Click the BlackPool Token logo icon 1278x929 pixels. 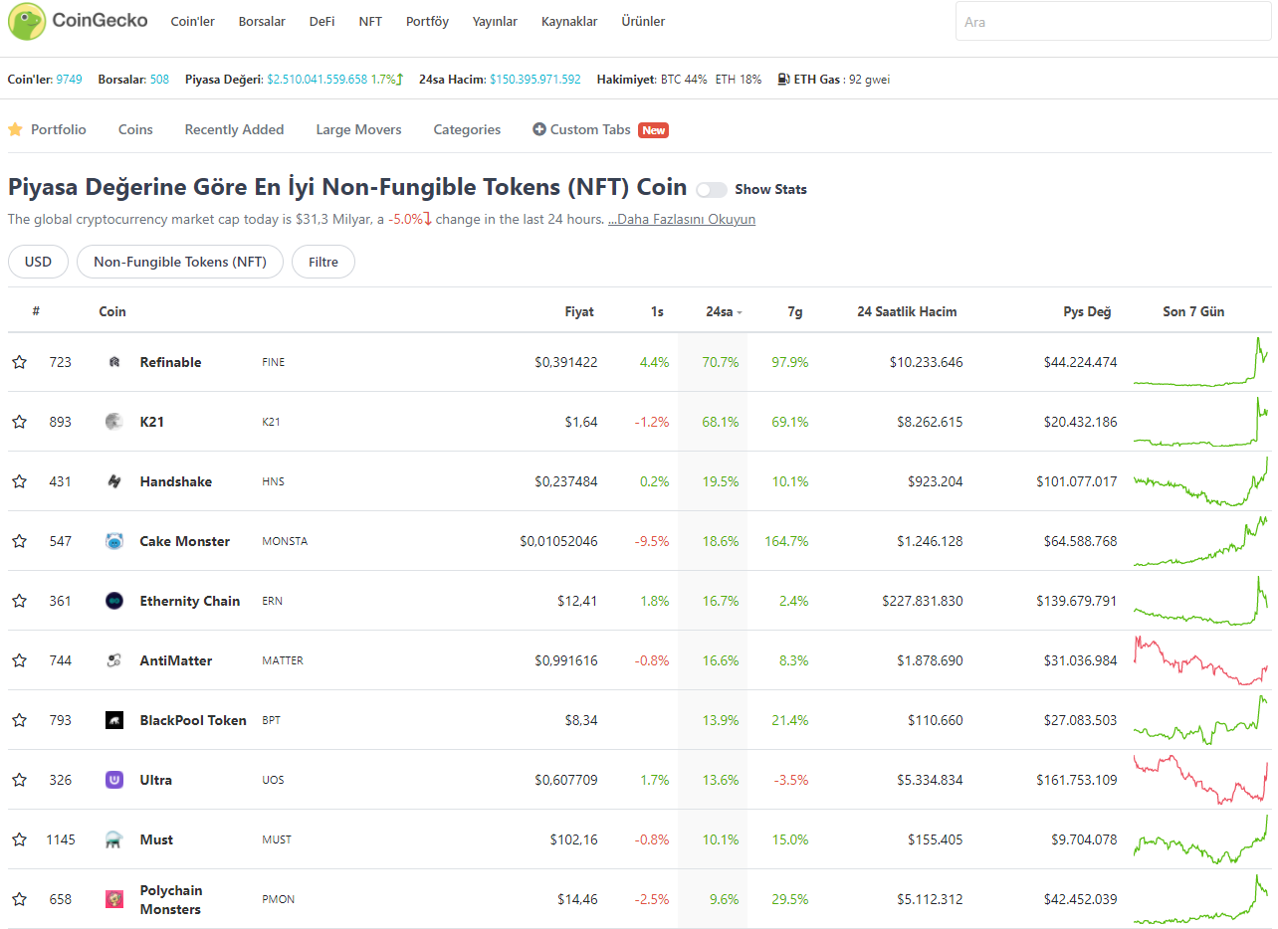tap(114, 720)
